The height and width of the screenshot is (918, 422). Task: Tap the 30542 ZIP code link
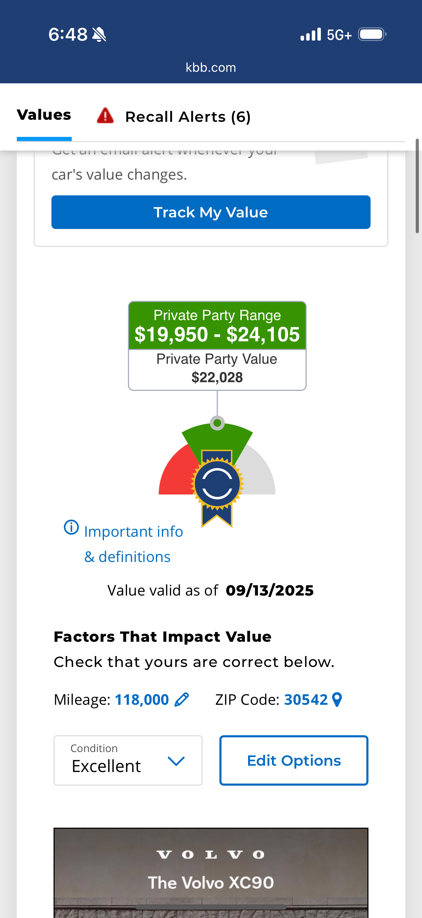coord(305,700)
